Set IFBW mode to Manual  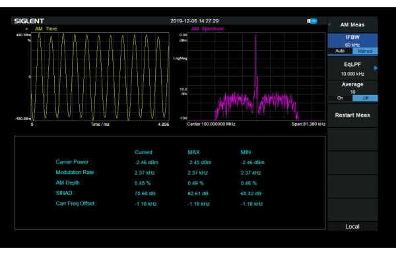coord(365,51)
